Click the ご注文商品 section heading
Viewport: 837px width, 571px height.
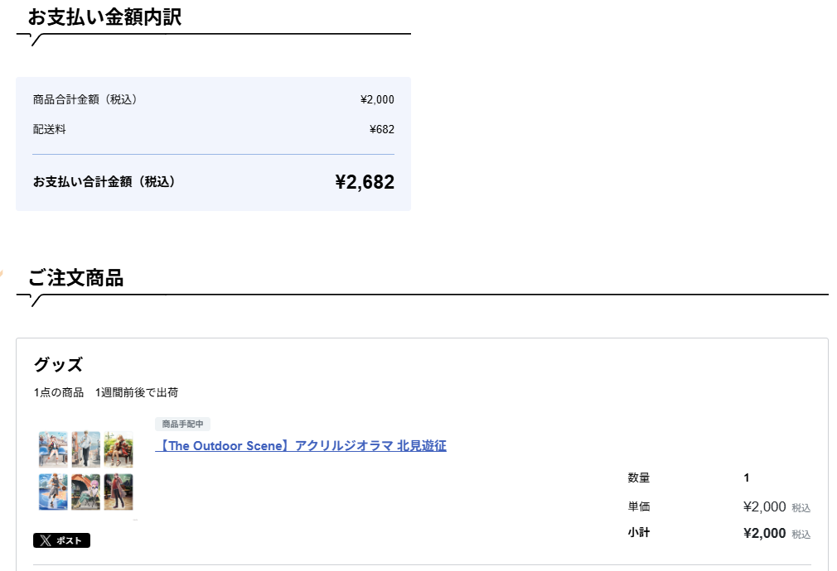coord(75,278)
